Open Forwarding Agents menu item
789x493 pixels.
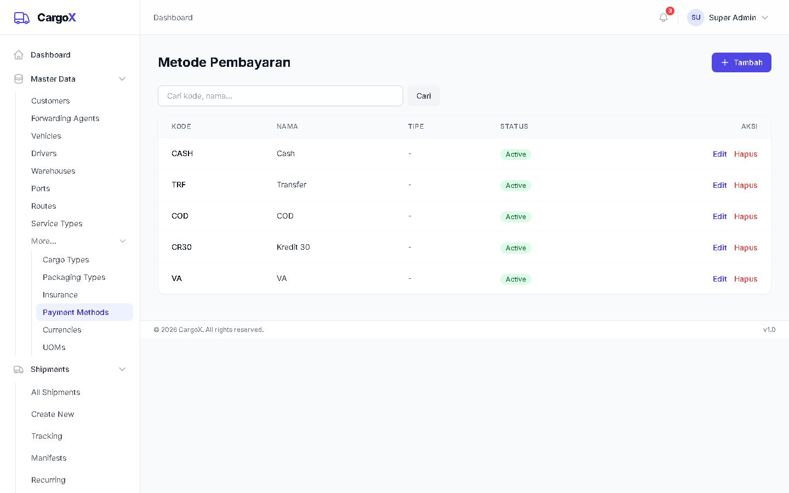coord(65,118)
